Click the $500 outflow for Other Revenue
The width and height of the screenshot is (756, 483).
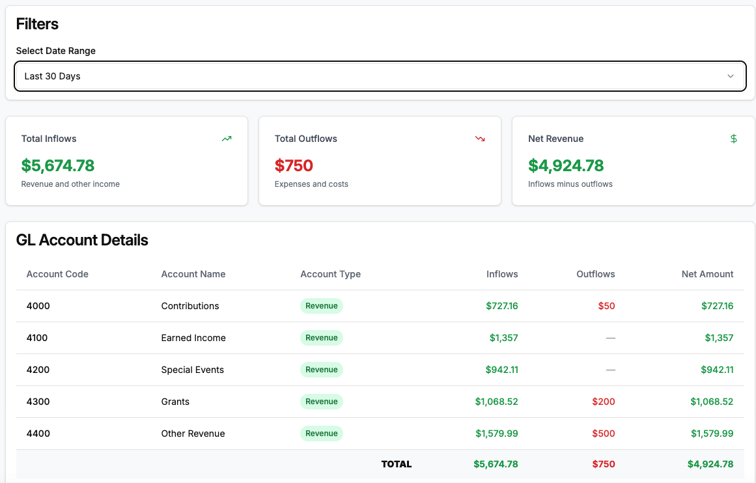[x=603, y=434]
